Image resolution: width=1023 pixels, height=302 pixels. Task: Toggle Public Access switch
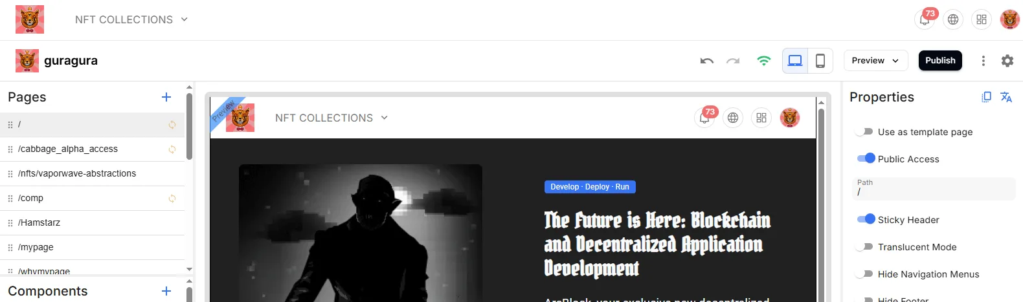[866, 158]
